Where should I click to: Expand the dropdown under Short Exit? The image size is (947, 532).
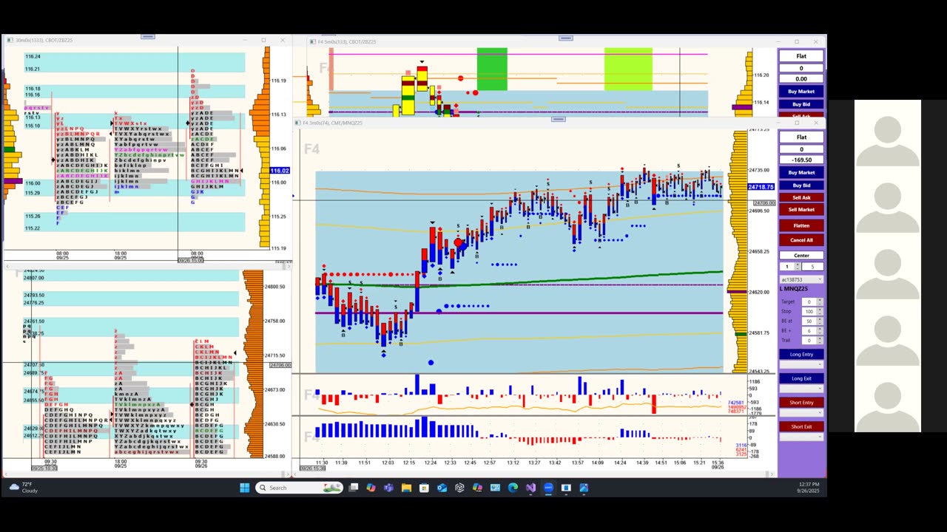[x=801, y=437]
